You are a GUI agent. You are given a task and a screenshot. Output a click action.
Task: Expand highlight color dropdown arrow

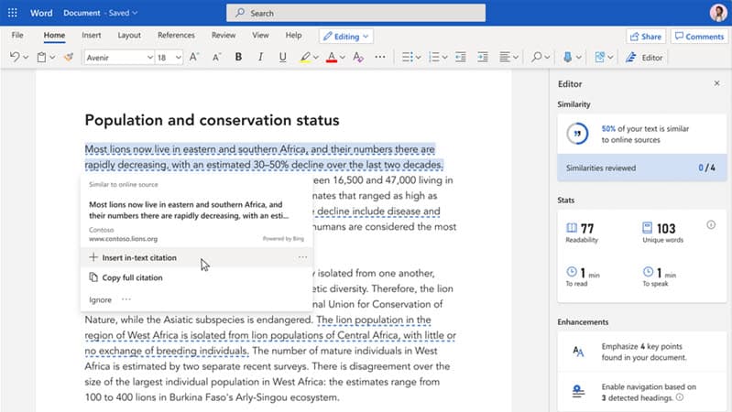(x=316, y=58)
